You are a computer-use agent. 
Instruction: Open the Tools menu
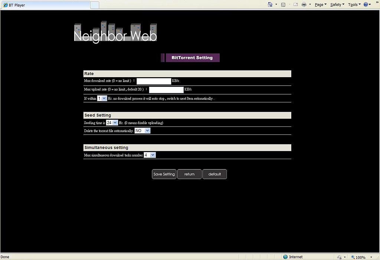354,4
